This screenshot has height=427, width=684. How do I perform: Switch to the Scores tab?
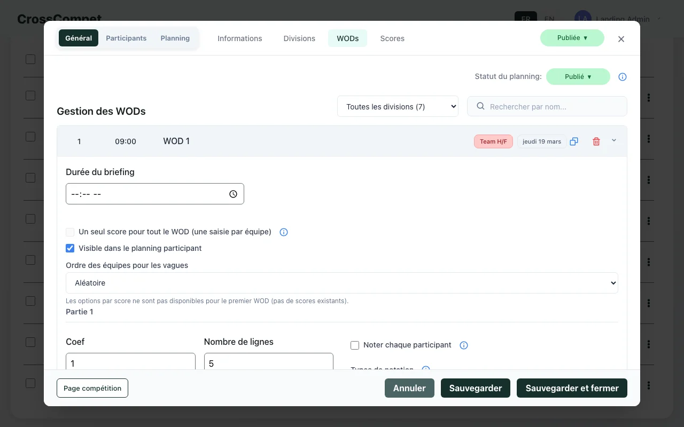coord(392,38)
